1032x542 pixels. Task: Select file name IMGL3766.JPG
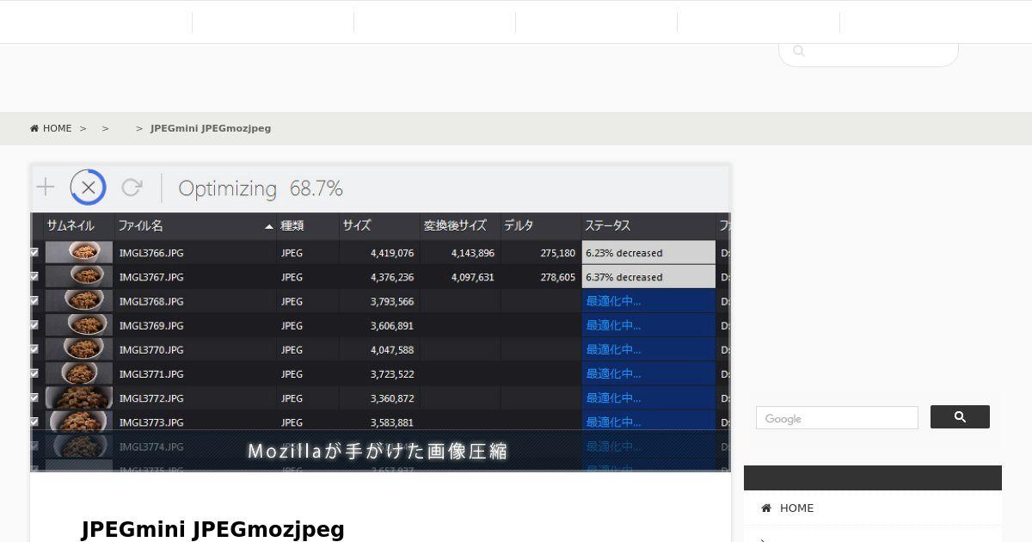point(151,253)
